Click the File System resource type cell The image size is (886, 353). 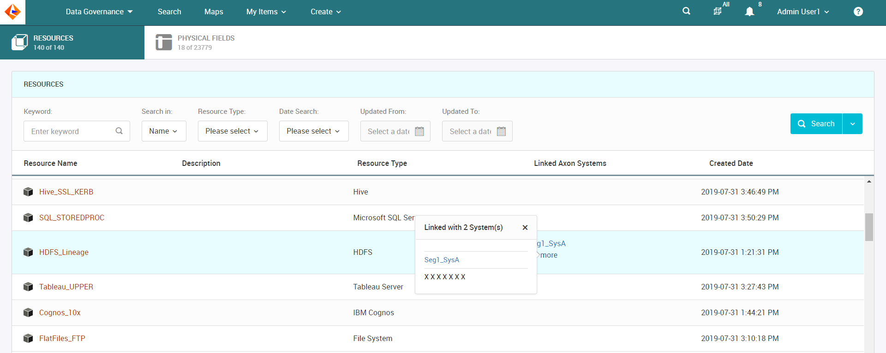372,338
